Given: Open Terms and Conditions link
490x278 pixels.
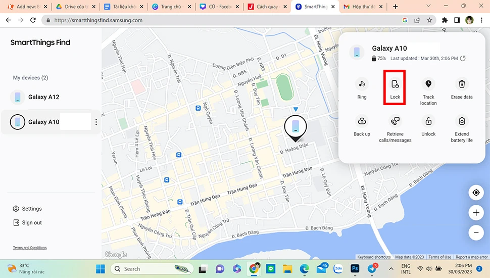Looking at the screenshot, I should [x=30, y=248].
